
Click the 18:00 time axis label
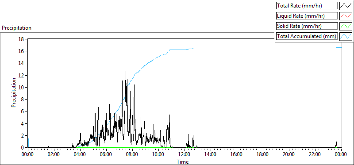(x=262, y=155)
